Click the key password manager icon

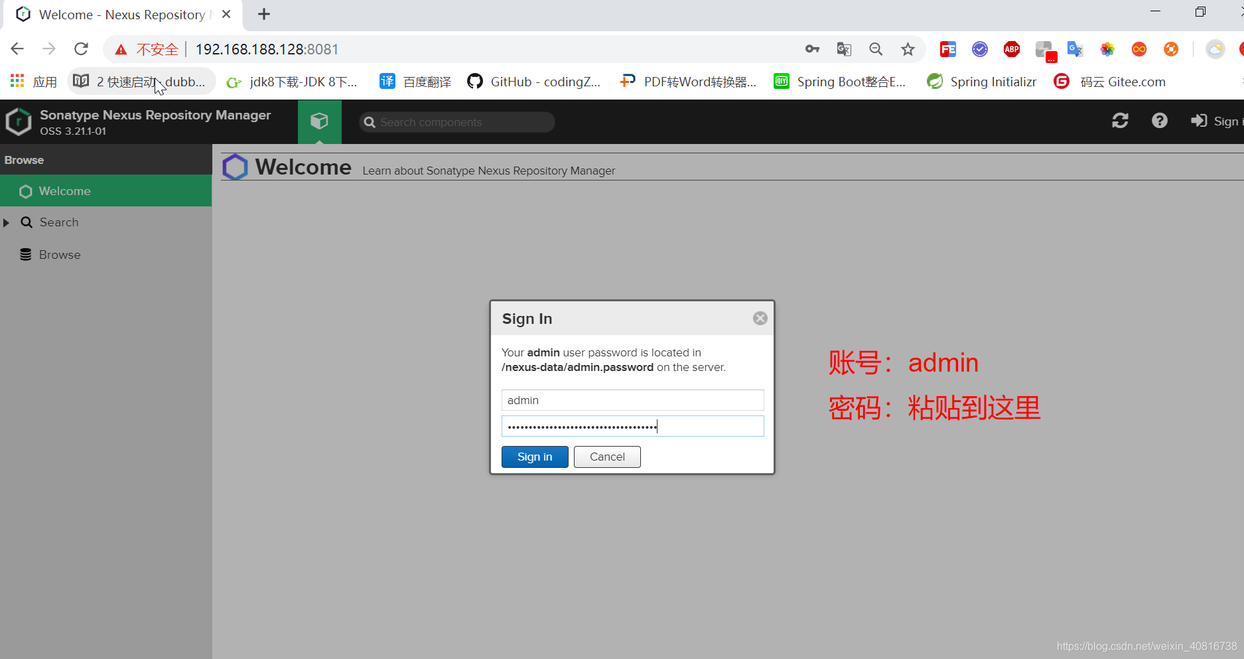coord(811,48)
